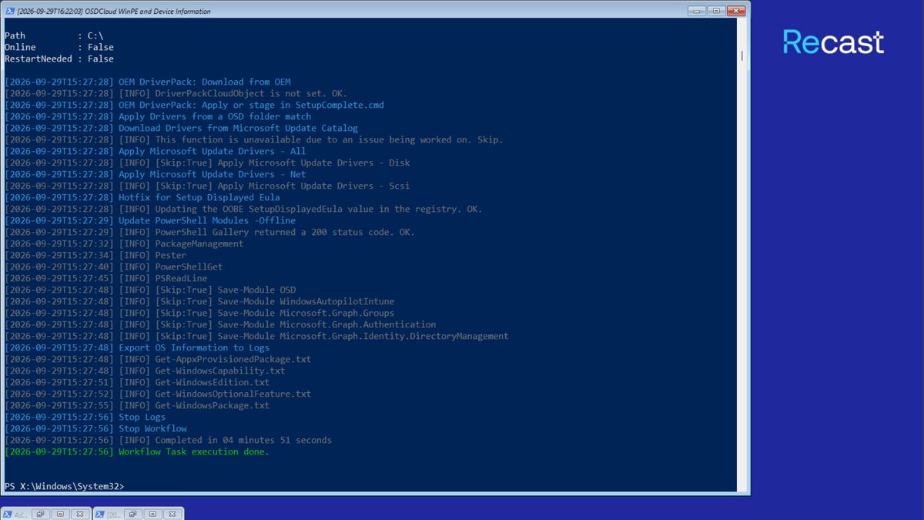Maximize the OSDCloud WinPE PowerShell window
The image size is (924, 520).
pos(717,11)
